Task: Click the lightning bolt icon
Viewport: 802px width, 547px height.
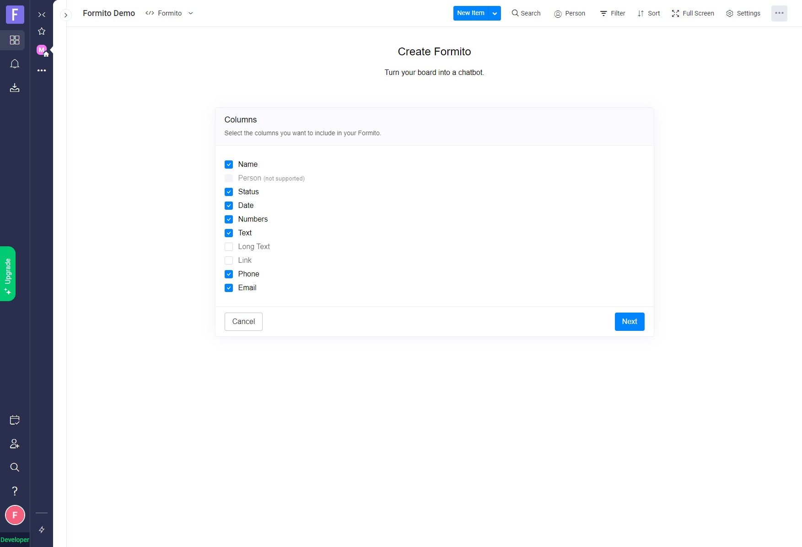Action: [42, 530]
